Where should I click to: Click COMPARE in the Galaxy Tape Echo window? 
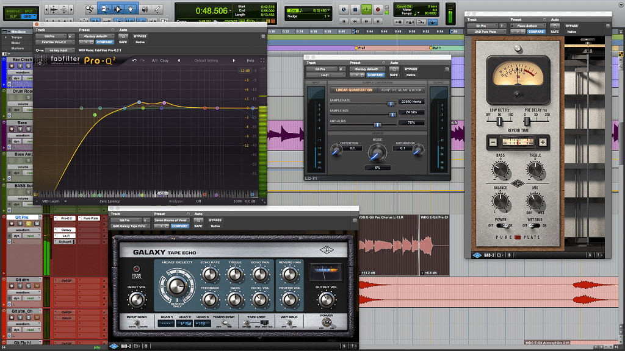point(179,226)
